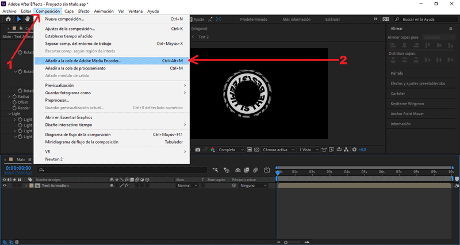Screen dimensions: 460x245
Task: Open the Normal blending mode dropdown
Action: [x=187, y=185]
